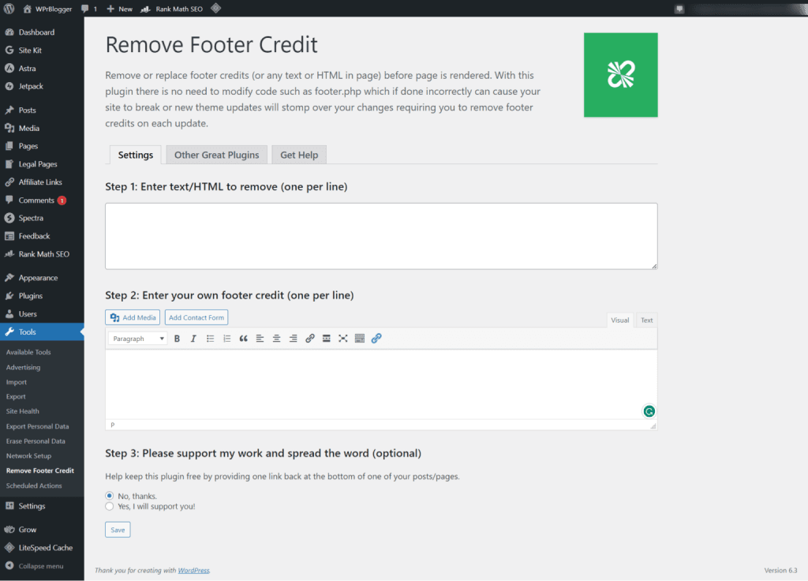The width and height of the screenshot is (808, 581).
Task: Open Available Tools submenu item
Action: point(28,352)
